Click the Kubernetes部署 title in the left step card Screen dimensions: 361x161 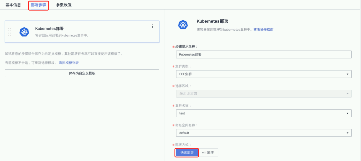(50, 29)
